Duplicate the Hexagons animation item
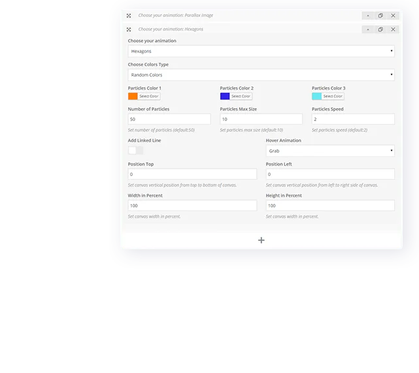This screenshot has width=419, height=373. 380,29
